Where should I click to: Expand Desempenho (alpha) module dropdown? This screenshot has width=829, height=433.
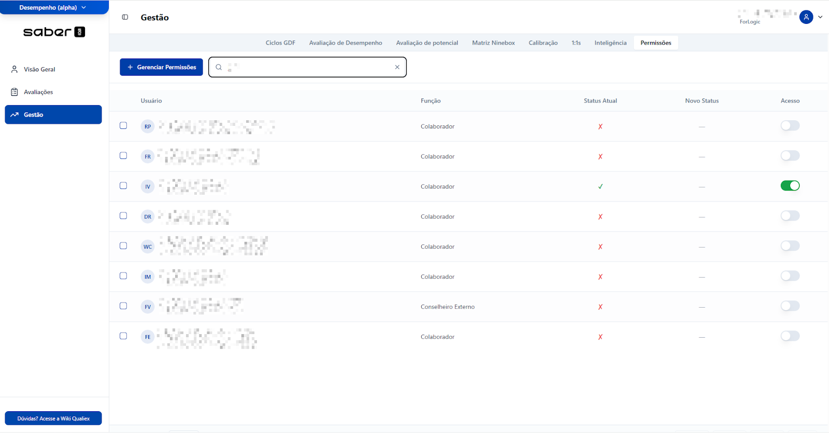pyautogui.click(x=53, y=8)
